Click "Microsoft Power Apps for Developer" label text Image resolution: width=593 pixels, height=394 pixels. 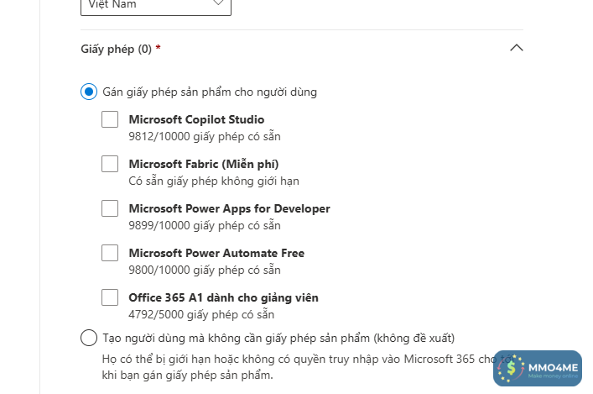coord(229,208)
